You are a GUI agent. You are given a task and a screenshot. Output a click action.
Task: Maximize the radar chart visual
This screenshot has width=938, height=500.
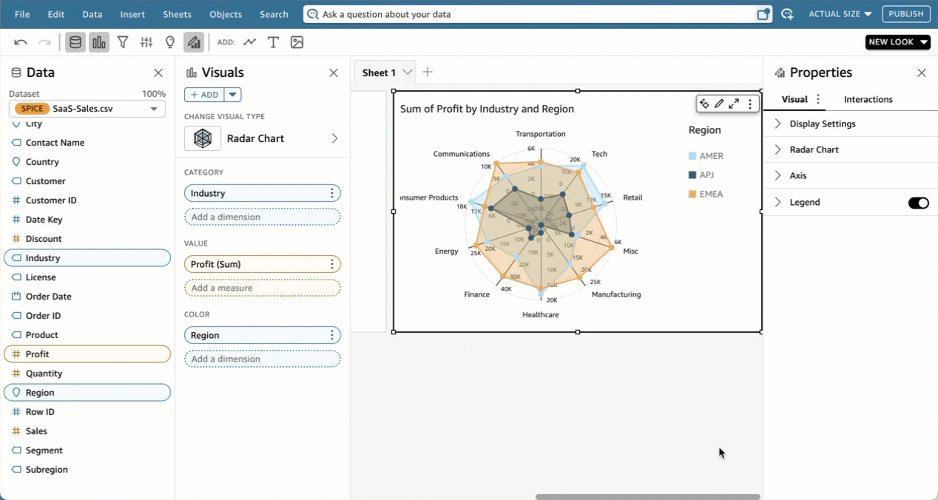pyautogui.click(x=734, y=104)
